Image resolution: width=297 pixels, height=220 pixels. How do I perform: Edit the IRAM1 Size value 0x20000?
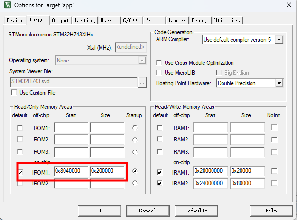[247, 171]
